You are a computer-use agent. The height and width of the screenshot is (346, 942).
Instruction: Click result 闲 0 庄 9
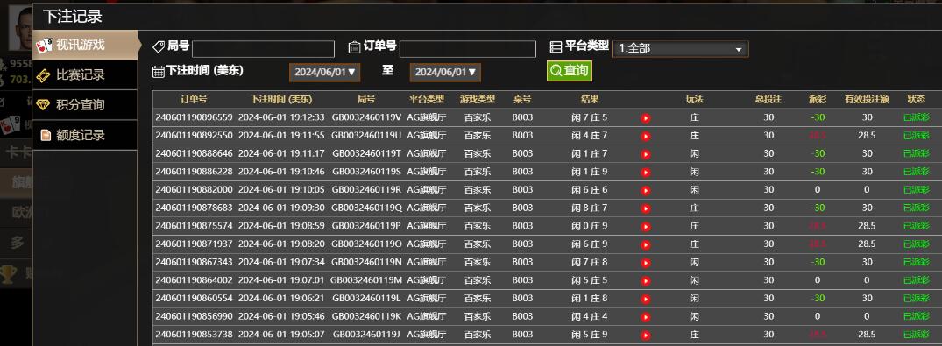pos(590,226)
